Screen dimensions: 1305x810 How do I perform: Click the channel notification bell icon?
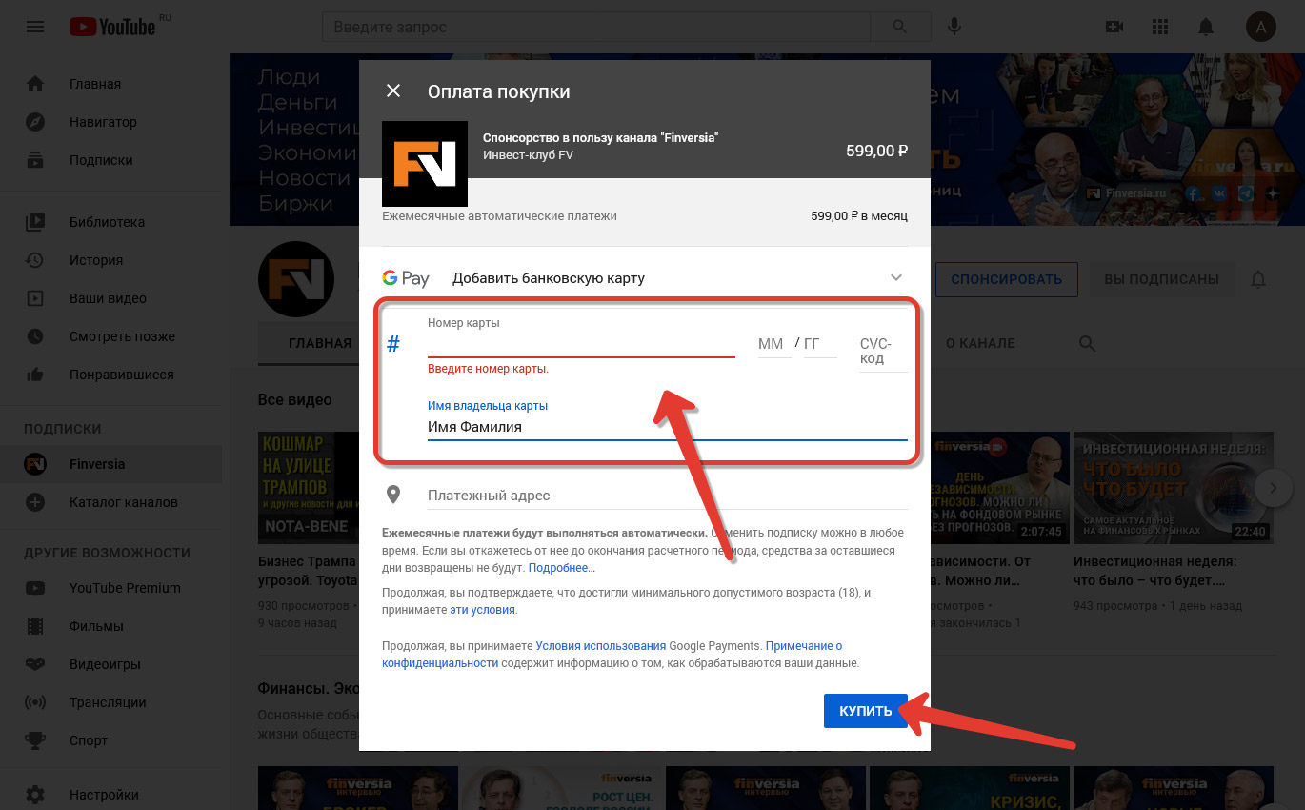1258,279
